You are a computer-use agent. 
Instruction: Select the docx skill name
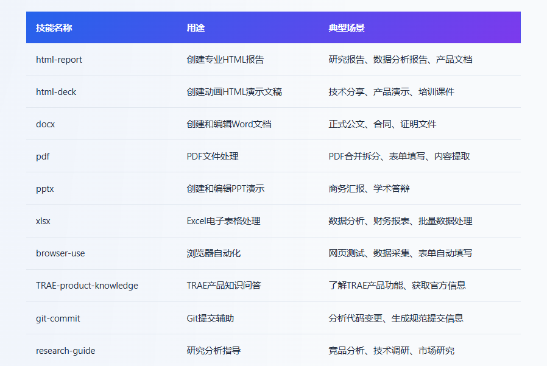tap(45, 124)
